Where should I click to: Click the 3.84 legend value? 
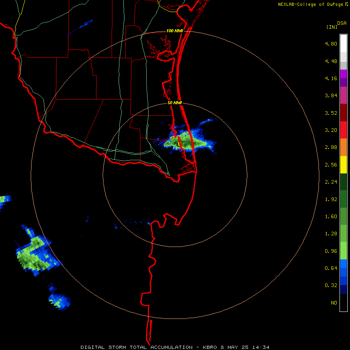(331, 96)
